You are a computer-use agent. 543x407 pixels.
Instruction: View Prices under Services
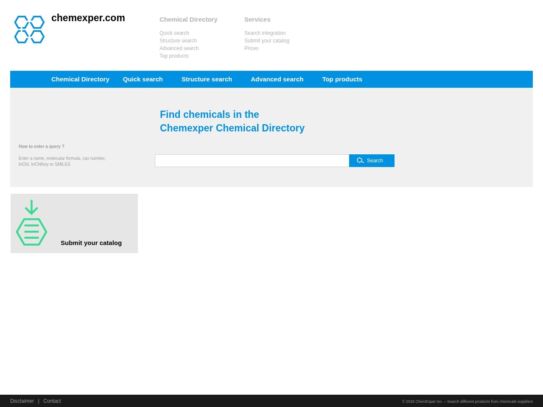(251, 48)
